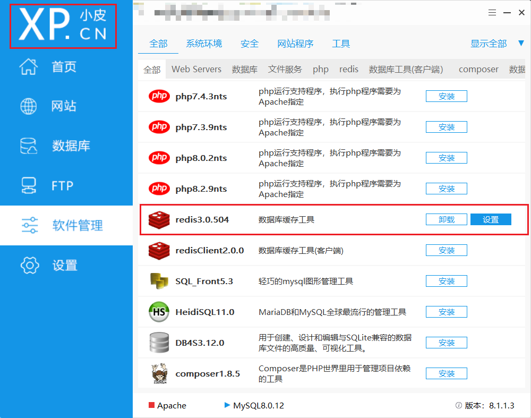Viewport: 531px width, 418px height.
Task: Install php8.0.2nts with 安装 button
Action: [447, 158]
